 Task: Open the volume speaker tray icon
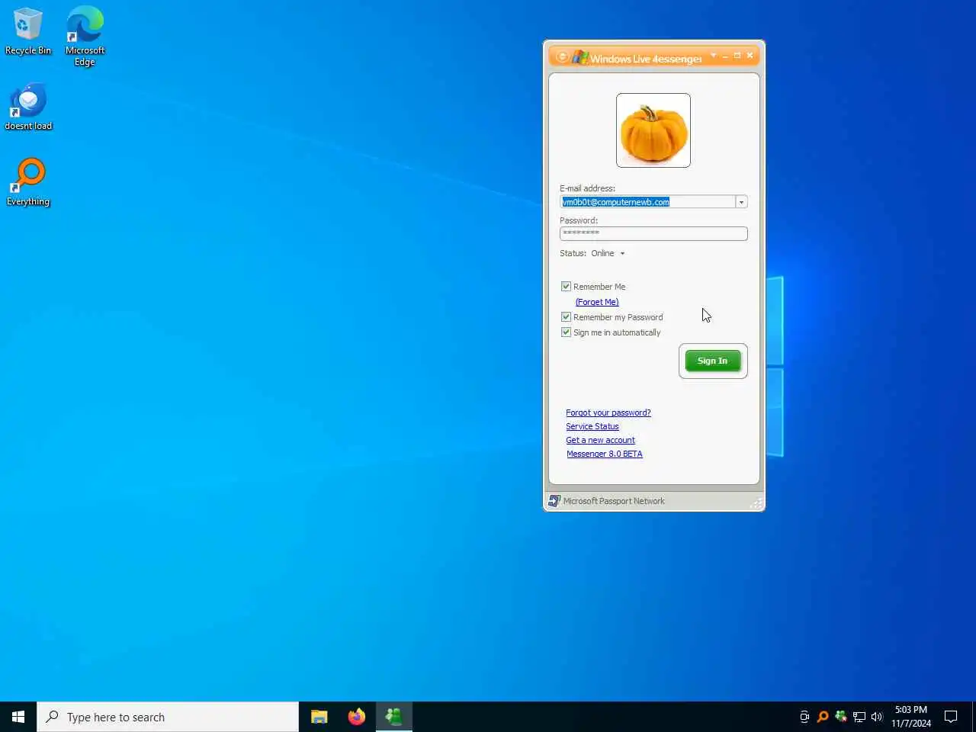[877, 717]
